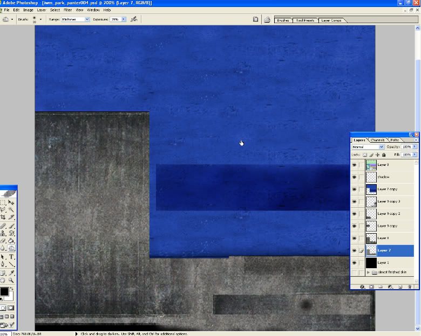Open the blend mode Normal dropdown
This screenshot has width=421, height=336.
[x=368, y=146]
